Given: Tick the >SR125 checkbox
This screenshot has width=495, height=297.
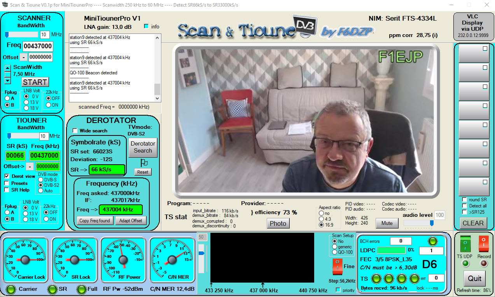Looking at the screenshot, I should coord(464,212).
